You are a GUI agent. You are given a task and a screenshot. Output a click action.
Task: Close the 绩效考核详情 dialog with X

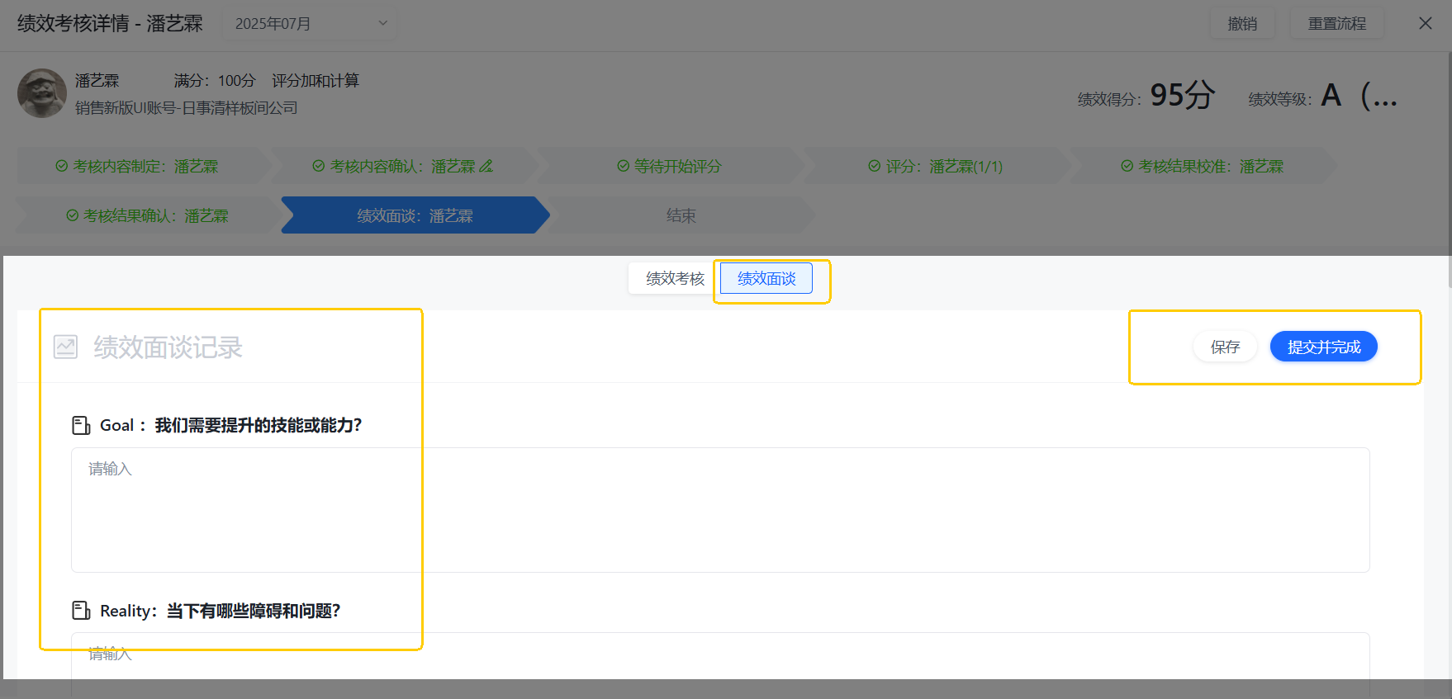pyautogui.click(x=1426, y=23)
